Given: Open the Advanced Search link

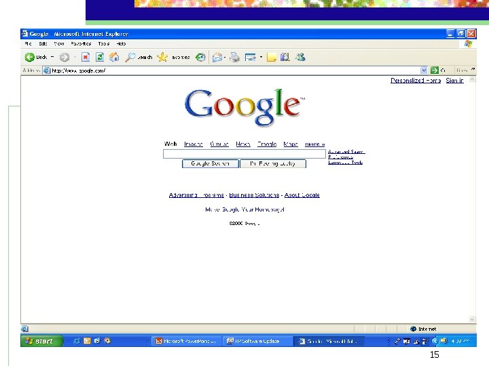Looking at the screenshot, I should [346, 152].
